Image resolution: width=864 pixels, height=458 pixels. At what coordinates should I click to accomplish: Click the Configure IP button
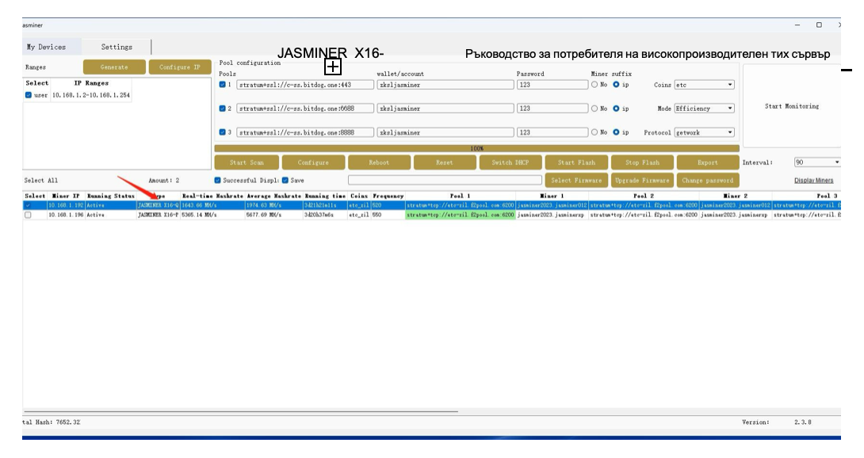(x=180, y=67)
